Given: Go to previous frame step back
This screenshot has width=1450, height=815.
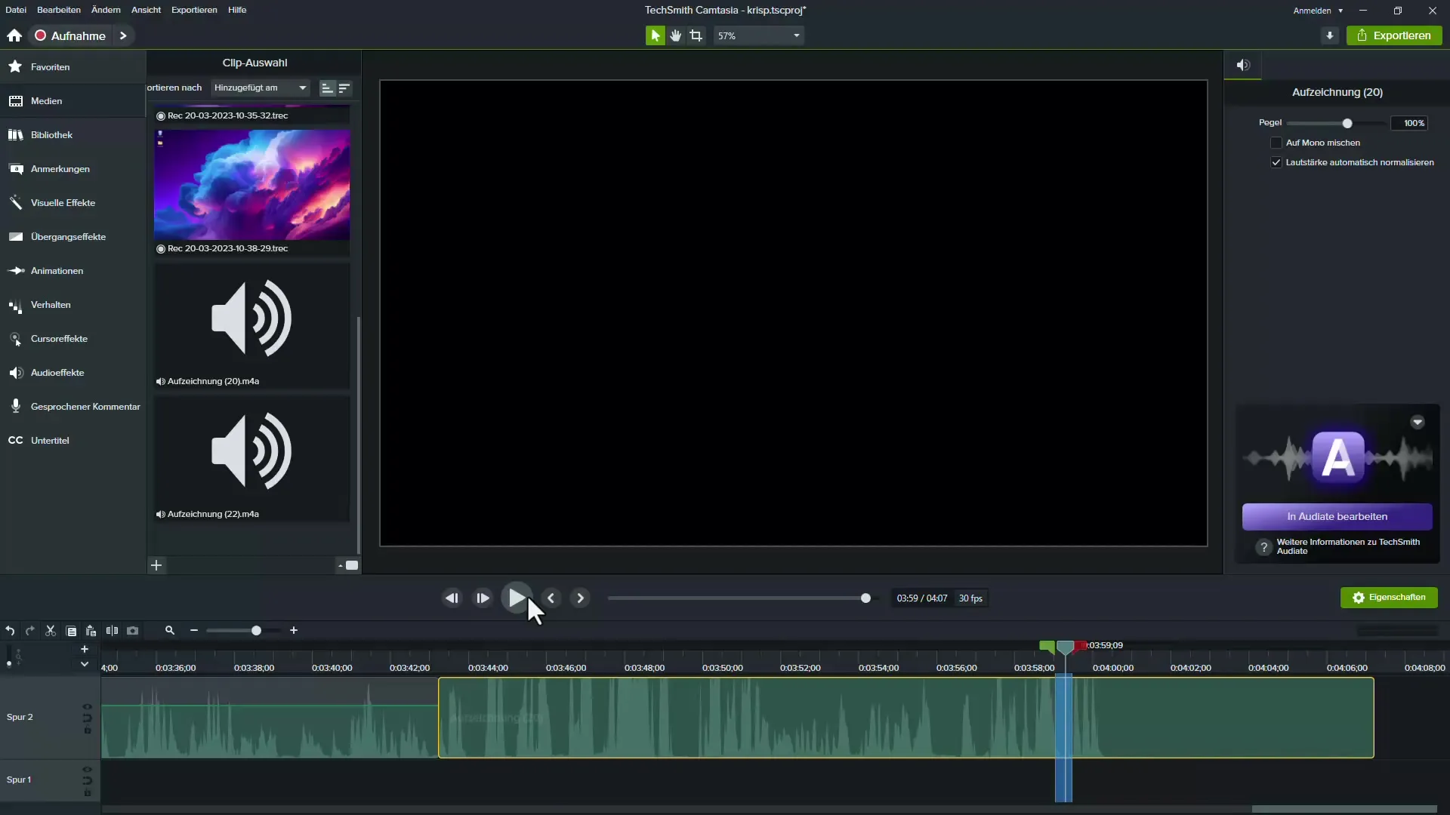Looking at the screenshot, I should click(x=452, y=598).
